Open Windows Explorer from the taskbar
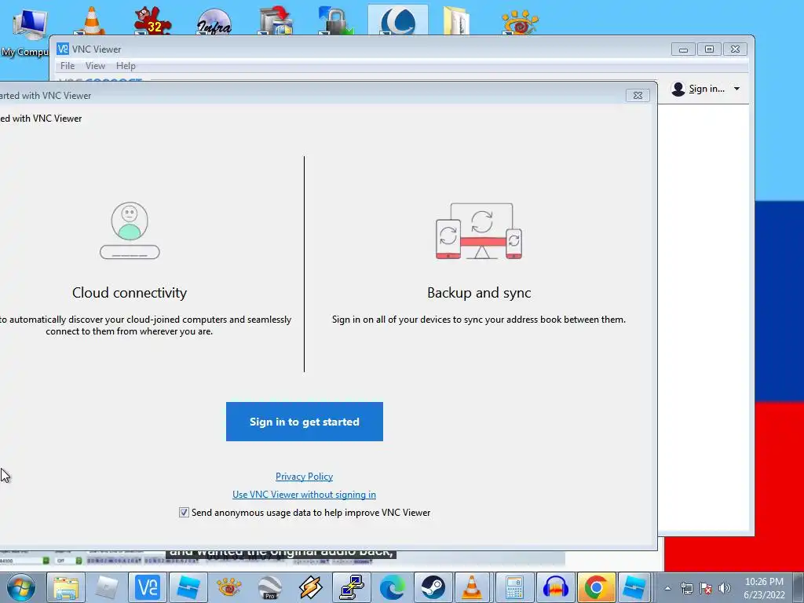This screenshot has width=804, height=603. [66, 587]
